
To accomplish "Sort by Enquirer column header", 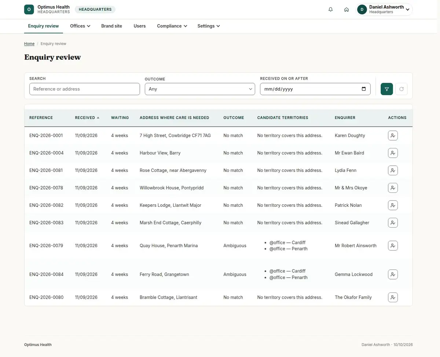I will pos(345,118).
